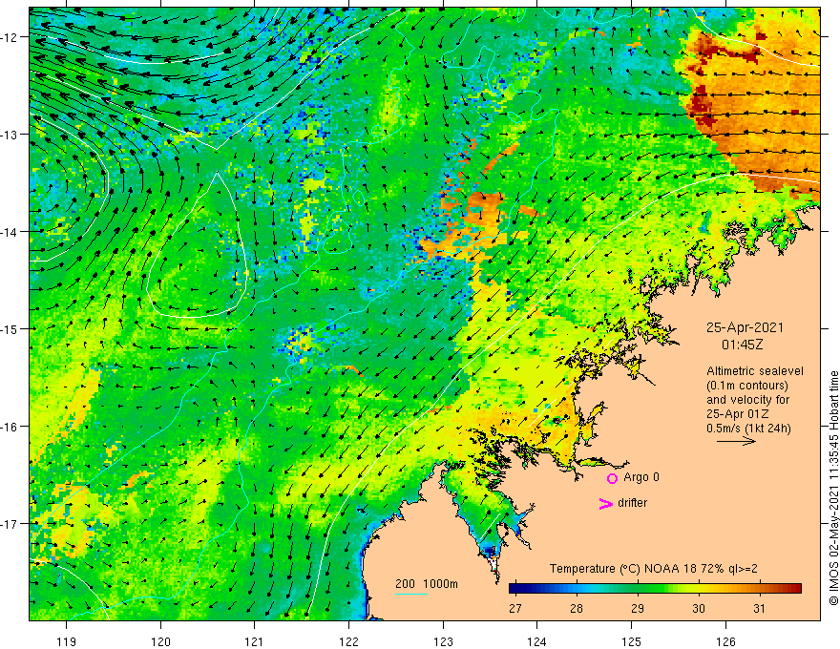Image resolution: width=840 pixels, height=649 pixels.
Task: Click the (0.1m contours) legend text
Action: point(747,386)
